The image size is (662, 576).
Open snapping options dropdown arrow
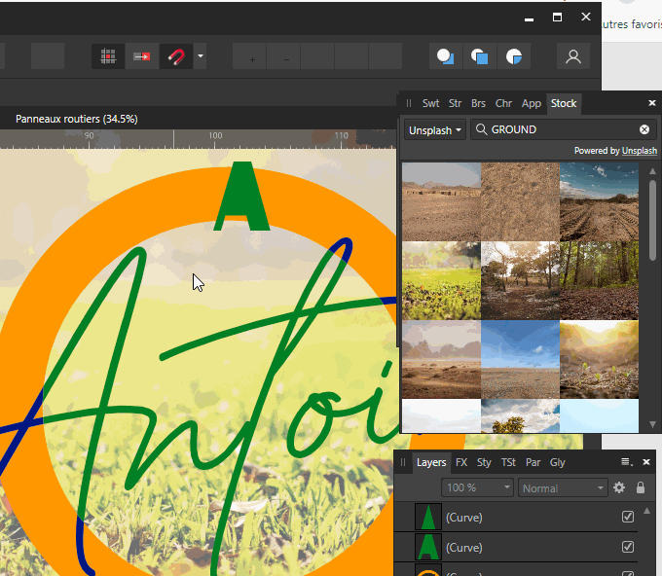click(201, 56)
